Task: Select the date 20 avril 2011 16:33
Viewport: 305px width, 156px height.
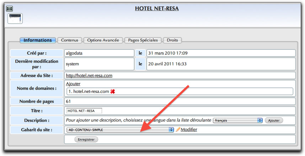Action: coord(167,64)
